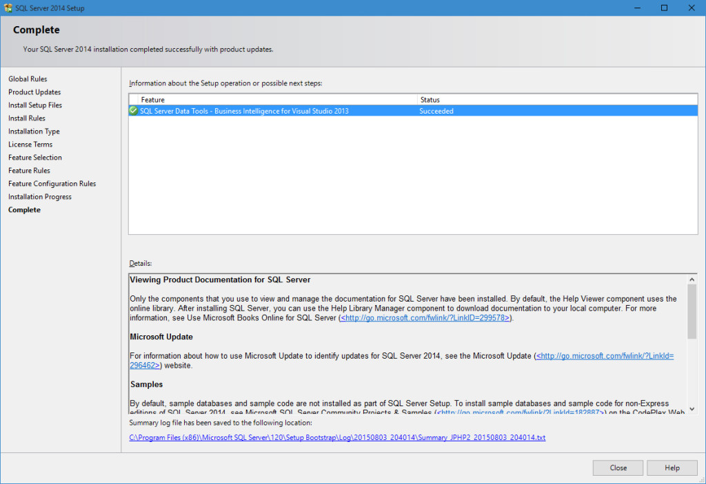
Task: Click the green success checkmark icon
Action: (x=133, y=111)
